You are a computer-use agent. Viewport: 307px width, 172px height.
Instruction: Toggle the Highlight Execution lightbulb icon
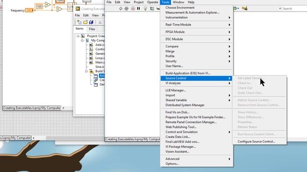[145, 9]
